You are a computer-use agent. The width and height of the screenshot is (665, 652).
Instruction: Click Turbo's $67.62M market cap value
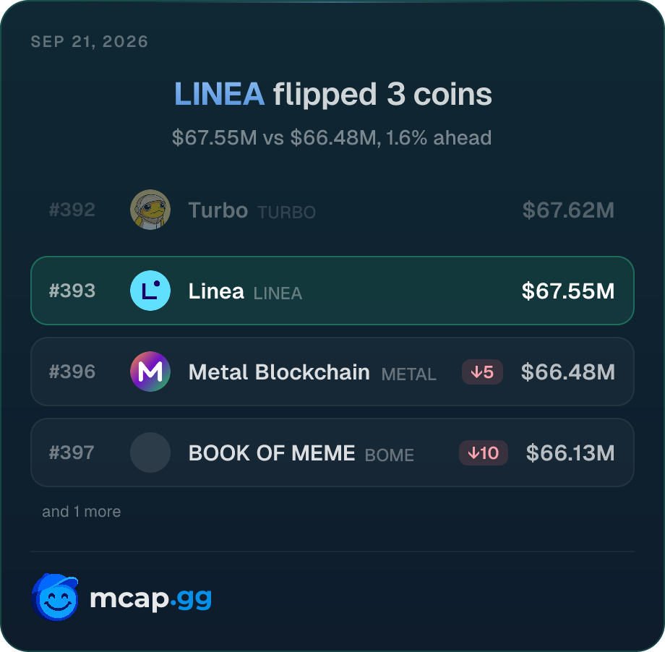(x=568, y=210)
